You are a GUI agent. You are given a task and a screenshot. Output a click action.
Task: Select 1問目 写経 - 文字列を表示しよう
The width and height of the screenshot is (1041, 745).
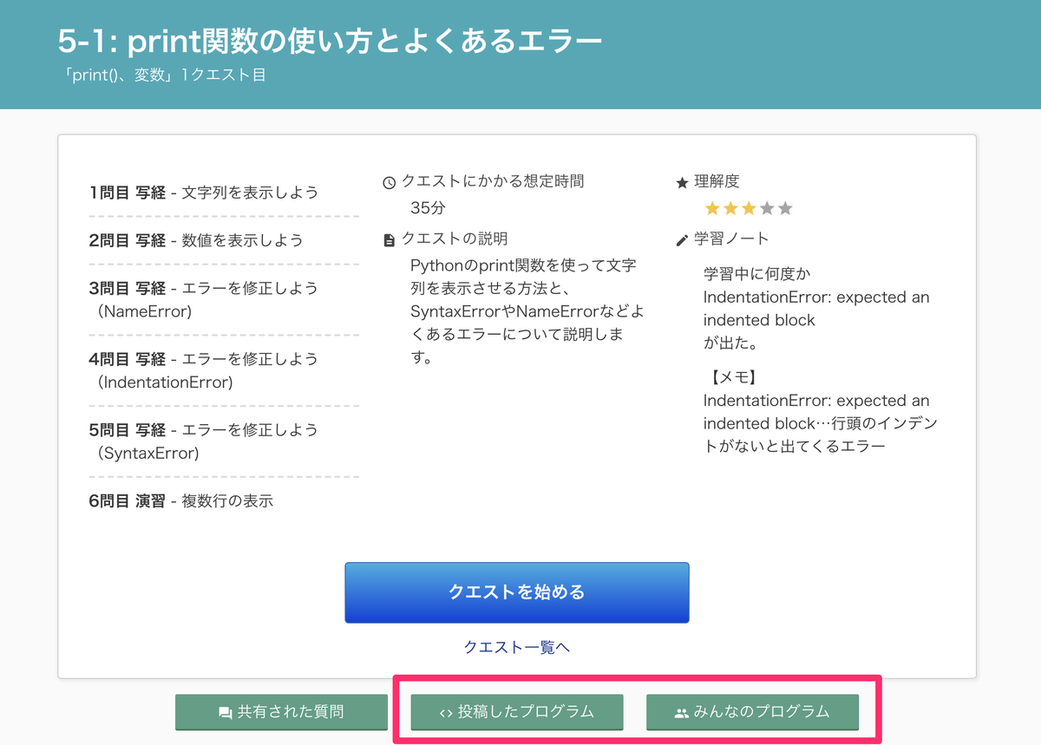pyautogui.click(x=204, y=193)
